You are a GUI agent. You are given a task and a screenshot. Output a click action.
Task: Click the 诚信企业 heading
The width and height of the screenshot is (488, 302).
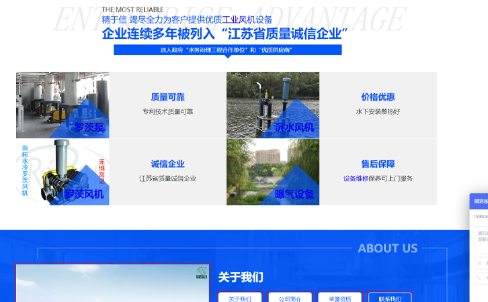[167, 164]
